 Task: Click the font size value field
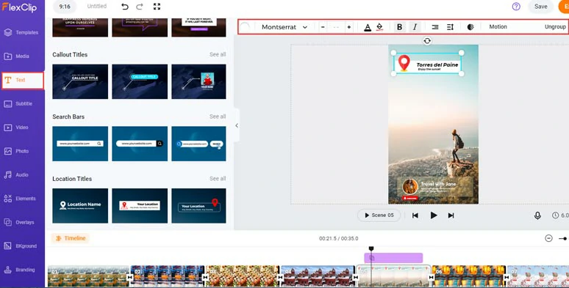[336, 27]
